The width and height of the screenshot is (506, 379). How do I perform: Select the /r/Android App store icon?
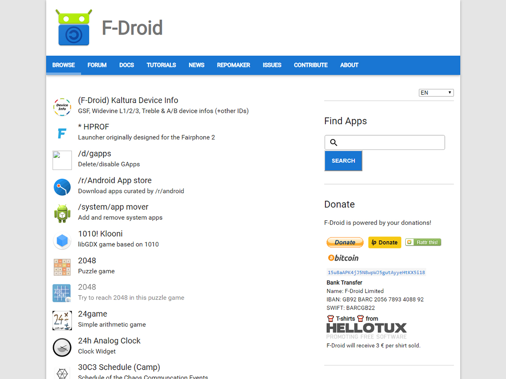(62, 187)
